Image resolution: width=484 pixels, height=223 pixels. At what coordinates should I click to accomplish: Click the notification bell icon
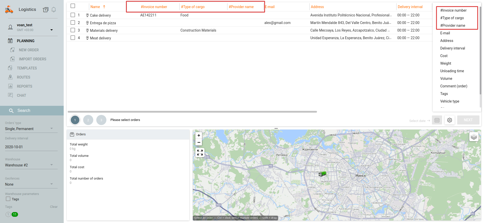(54, 10)
